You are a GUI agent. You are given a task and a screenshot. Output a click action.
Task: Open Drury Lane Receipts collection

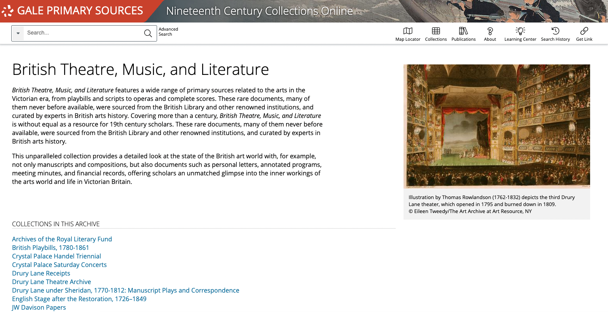coord(41,273)
